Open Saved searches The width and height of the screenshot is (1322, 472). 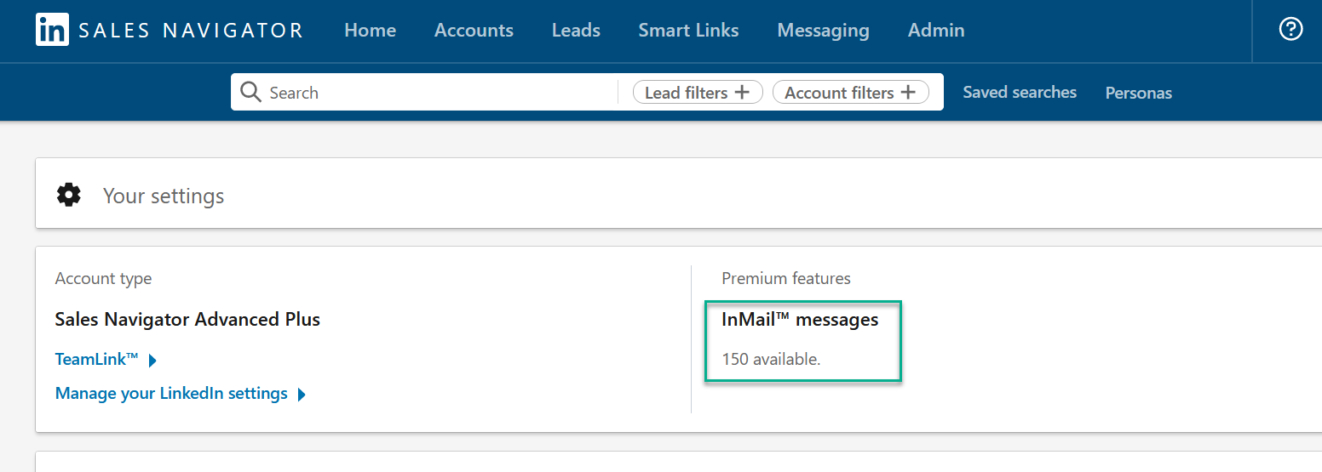(x=1020, y=92)
